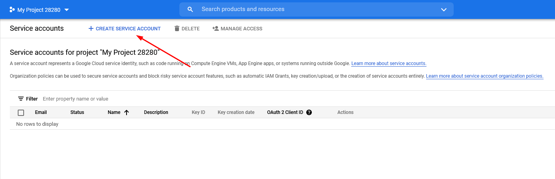
Task: Open service account organization policies link
Action: tap(484, 76)
